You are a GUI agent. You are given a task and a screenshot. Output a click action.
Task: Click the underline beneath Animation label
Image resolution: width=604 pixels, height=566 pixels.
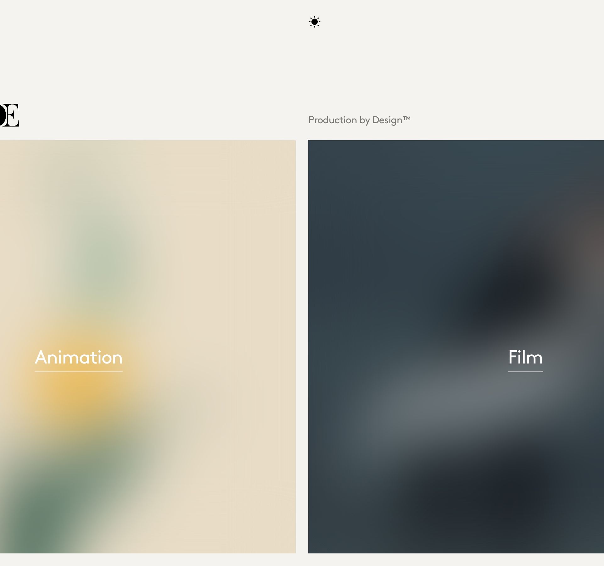(78, 371)
